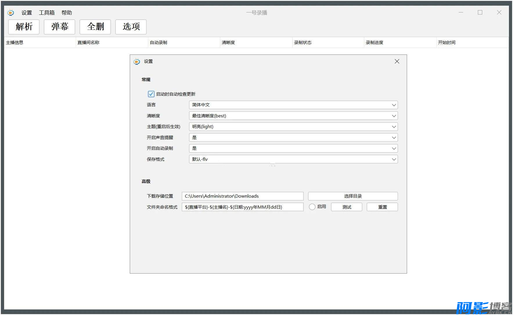This screenshot has width=513, height=315.
Task: Click the 文件夹命名格式 input field
Action: 243,207
